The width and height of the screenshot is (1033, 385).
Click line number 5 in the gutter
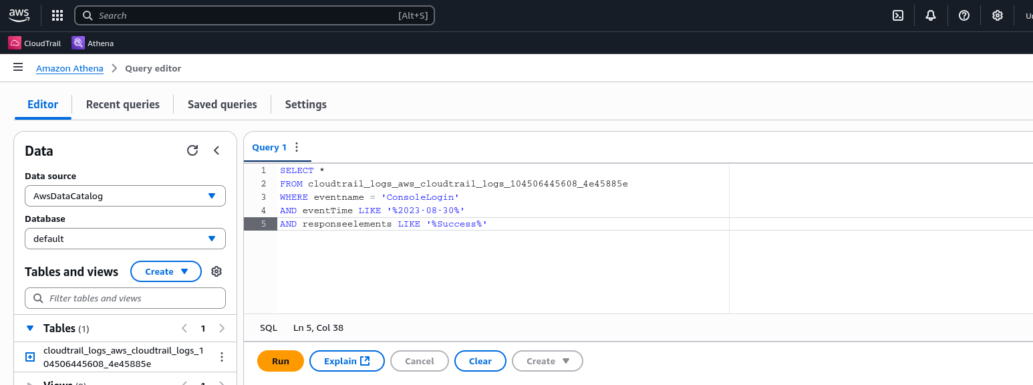click(x=263, y=224)
